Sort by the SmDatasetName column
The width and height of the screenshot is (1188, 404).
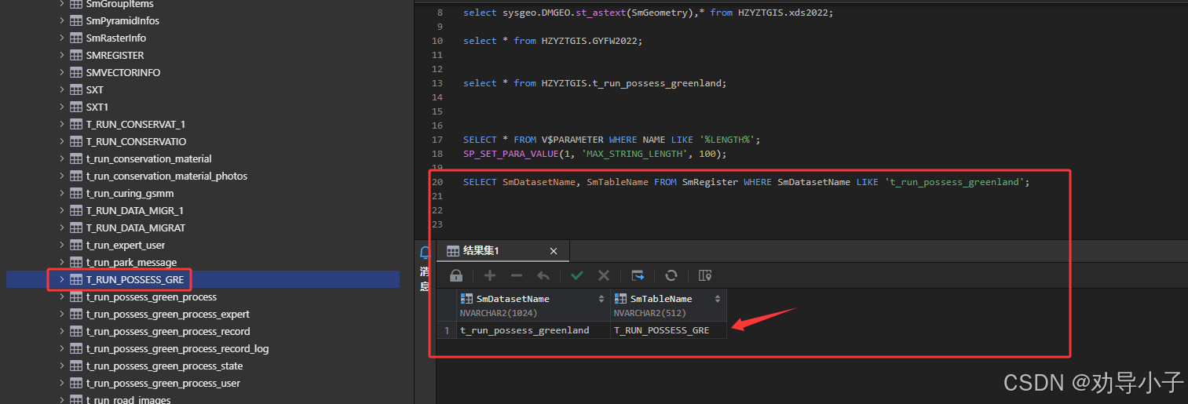601,299
